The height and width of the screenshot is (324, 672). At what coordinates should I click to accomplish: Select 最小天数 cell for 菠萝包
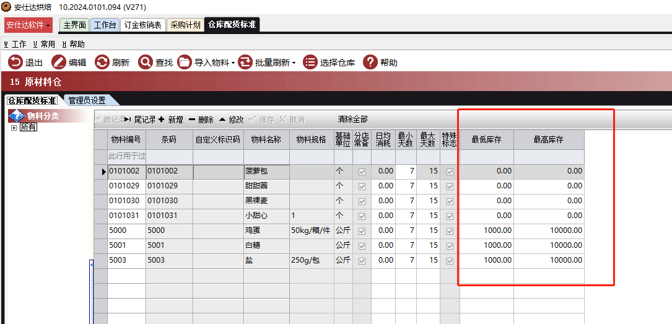point(406,172)
